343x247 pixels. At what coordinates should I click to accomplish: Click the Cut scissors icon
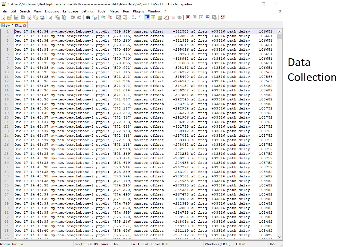coord(51,17)
